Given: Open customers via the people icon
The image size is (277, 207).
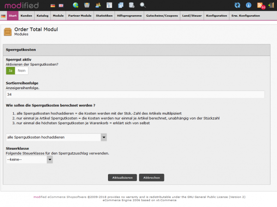Looking at the screenshot, I should pos(97,6).
